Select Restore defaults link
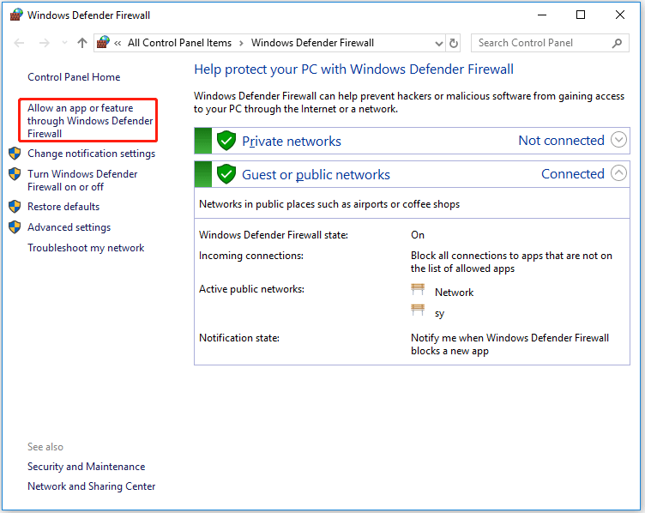This screenshot has height=513, width=645. pos(63,207)
